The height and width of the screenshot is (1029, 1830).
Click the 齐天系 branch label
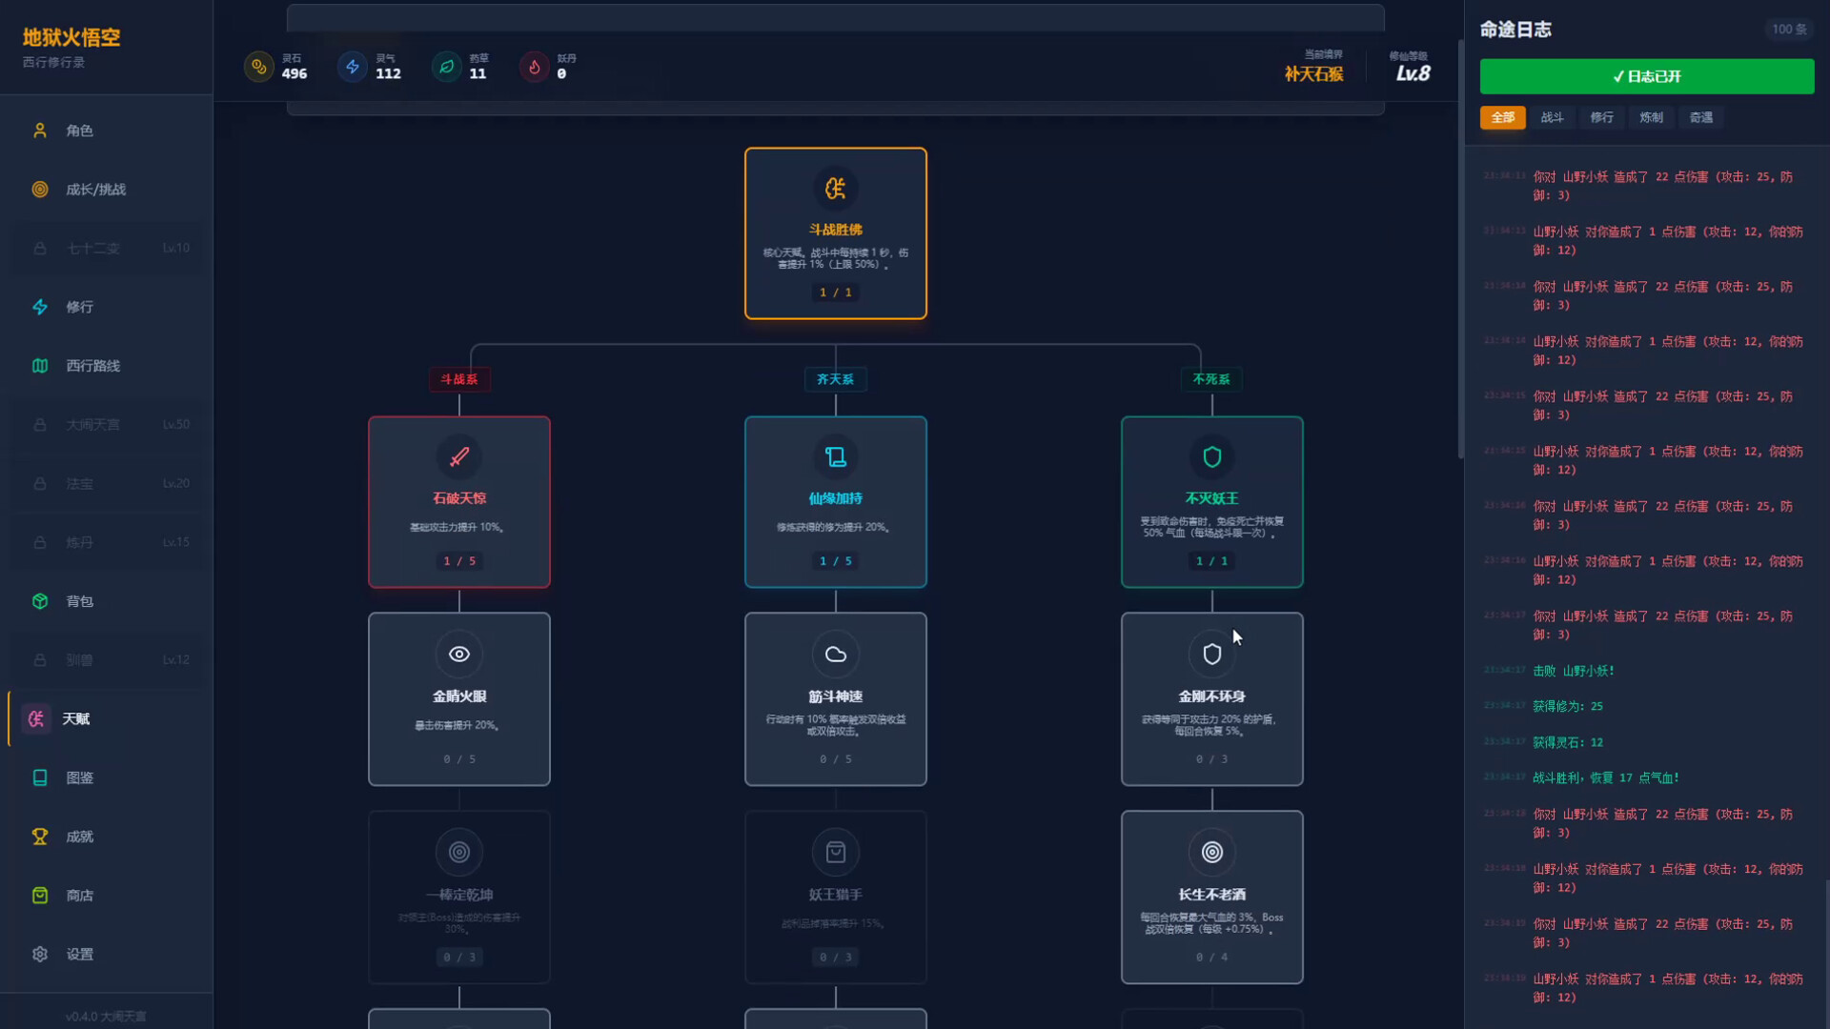click(x=835, y=379)
